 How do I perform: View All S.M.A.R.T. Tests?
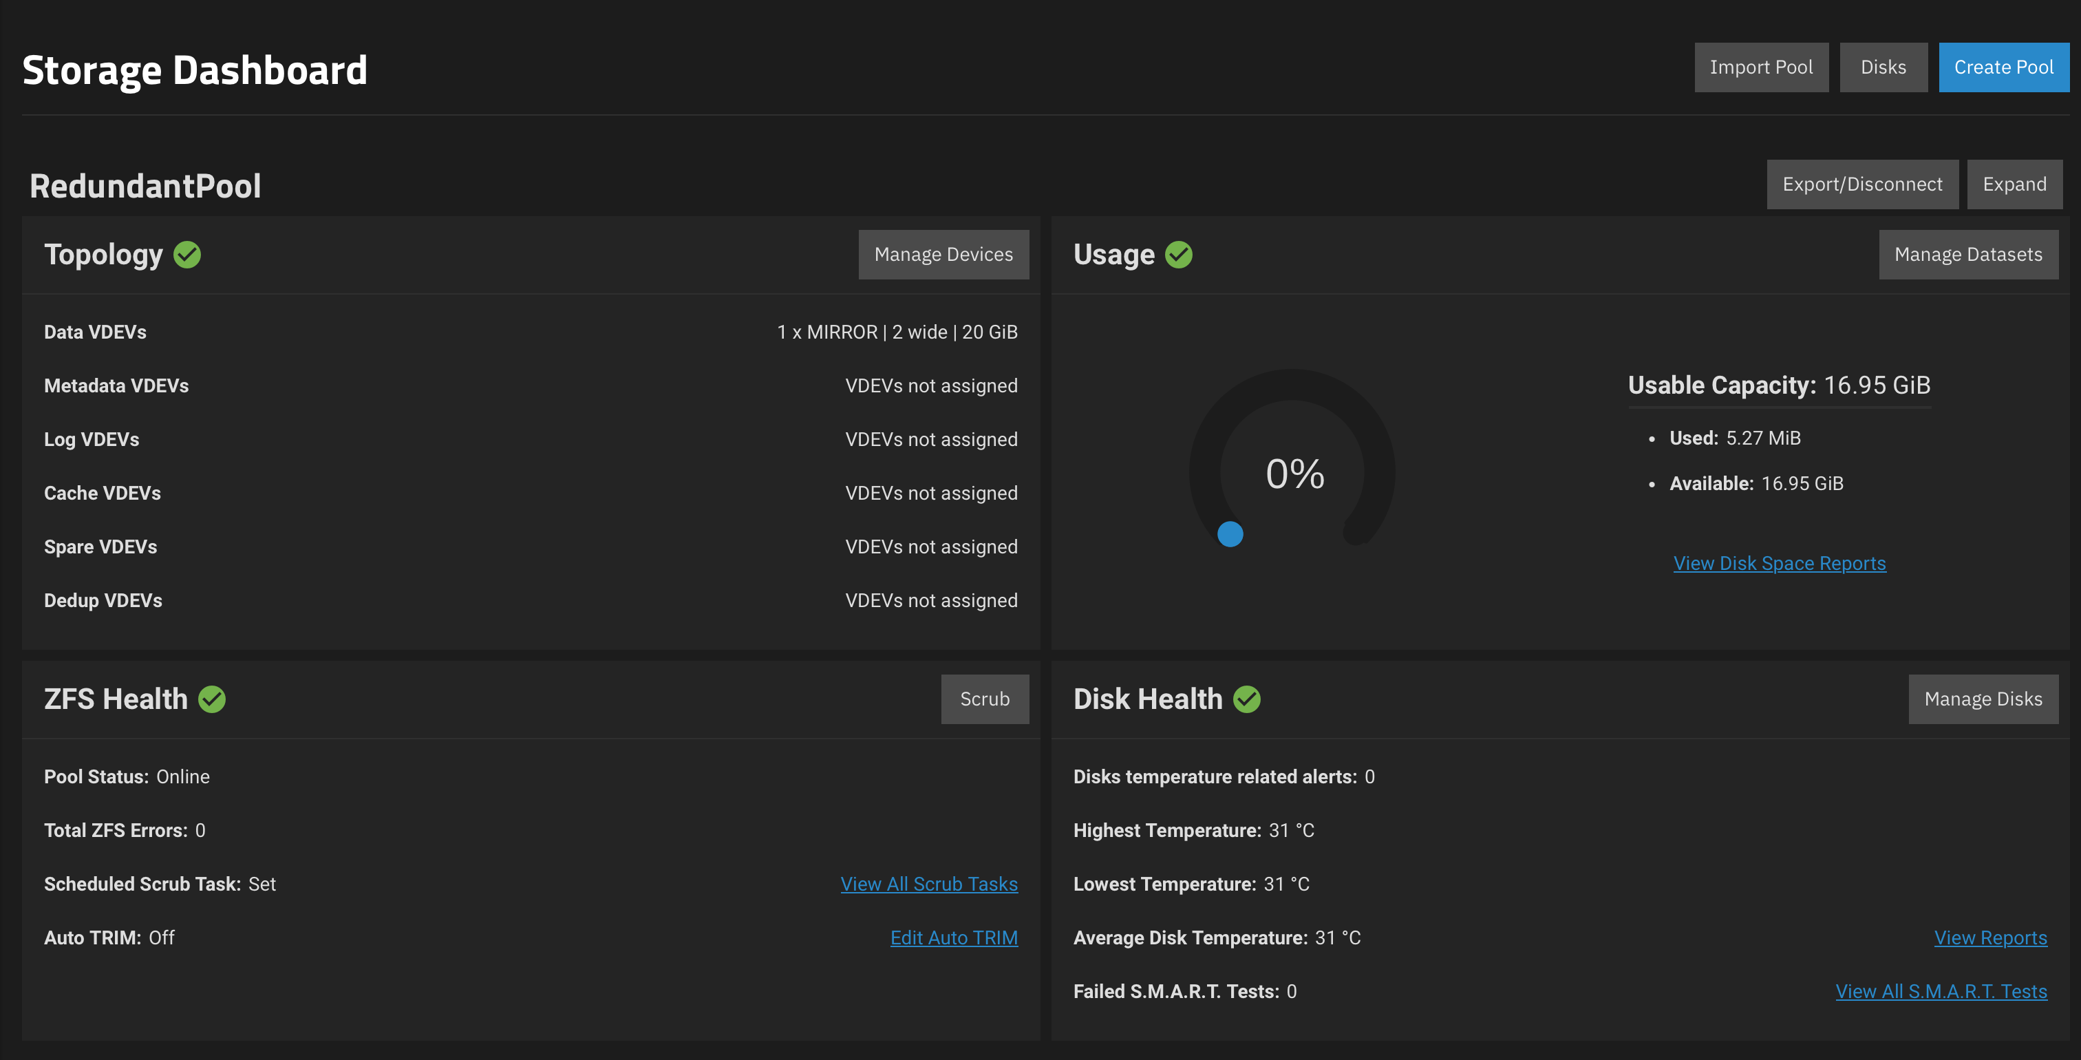pos(1942,991)
